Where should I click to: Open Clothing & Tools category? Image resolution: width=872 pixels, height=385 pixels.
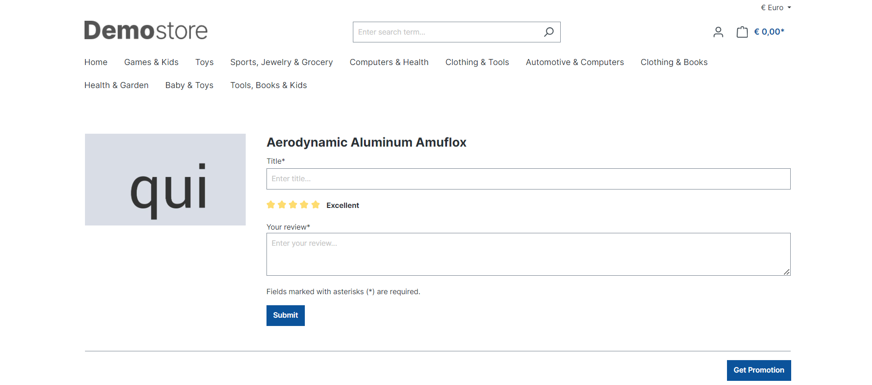pyautogui.click(x=477, y=62)
